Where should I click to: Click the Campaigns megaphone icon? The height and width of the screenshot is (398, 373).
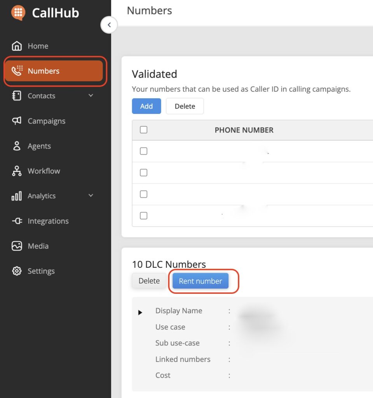17,121
